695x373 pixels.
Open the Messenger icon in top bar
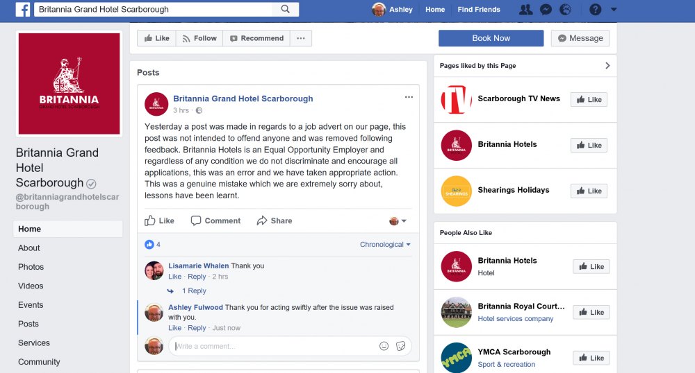pos(546,9)
